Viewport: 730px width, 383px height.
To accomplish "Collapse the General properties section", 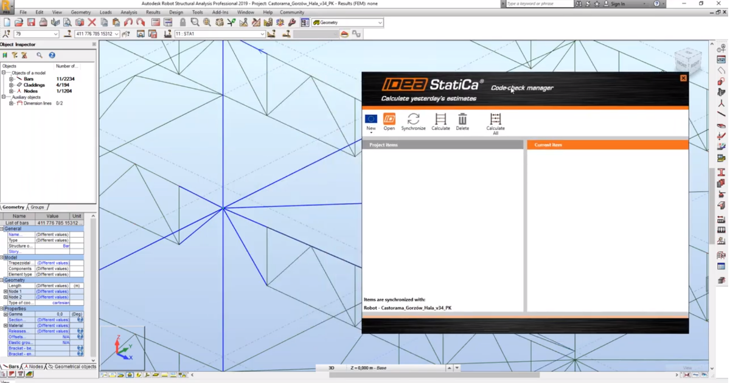I will 2,229.
